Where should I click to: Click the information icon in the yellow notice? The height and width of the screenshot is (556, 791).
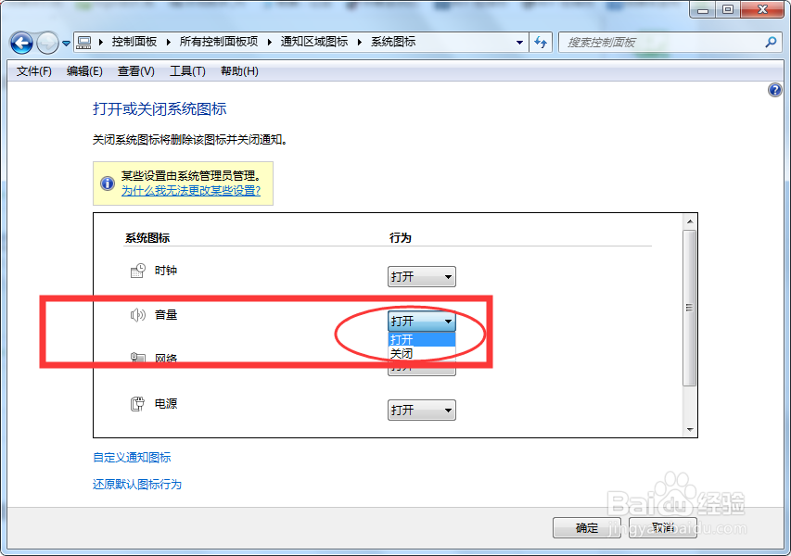107,183
